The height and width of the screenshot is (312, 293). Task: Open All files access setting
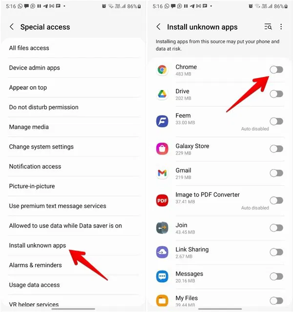pyautogui.click(x=29, y=48)
